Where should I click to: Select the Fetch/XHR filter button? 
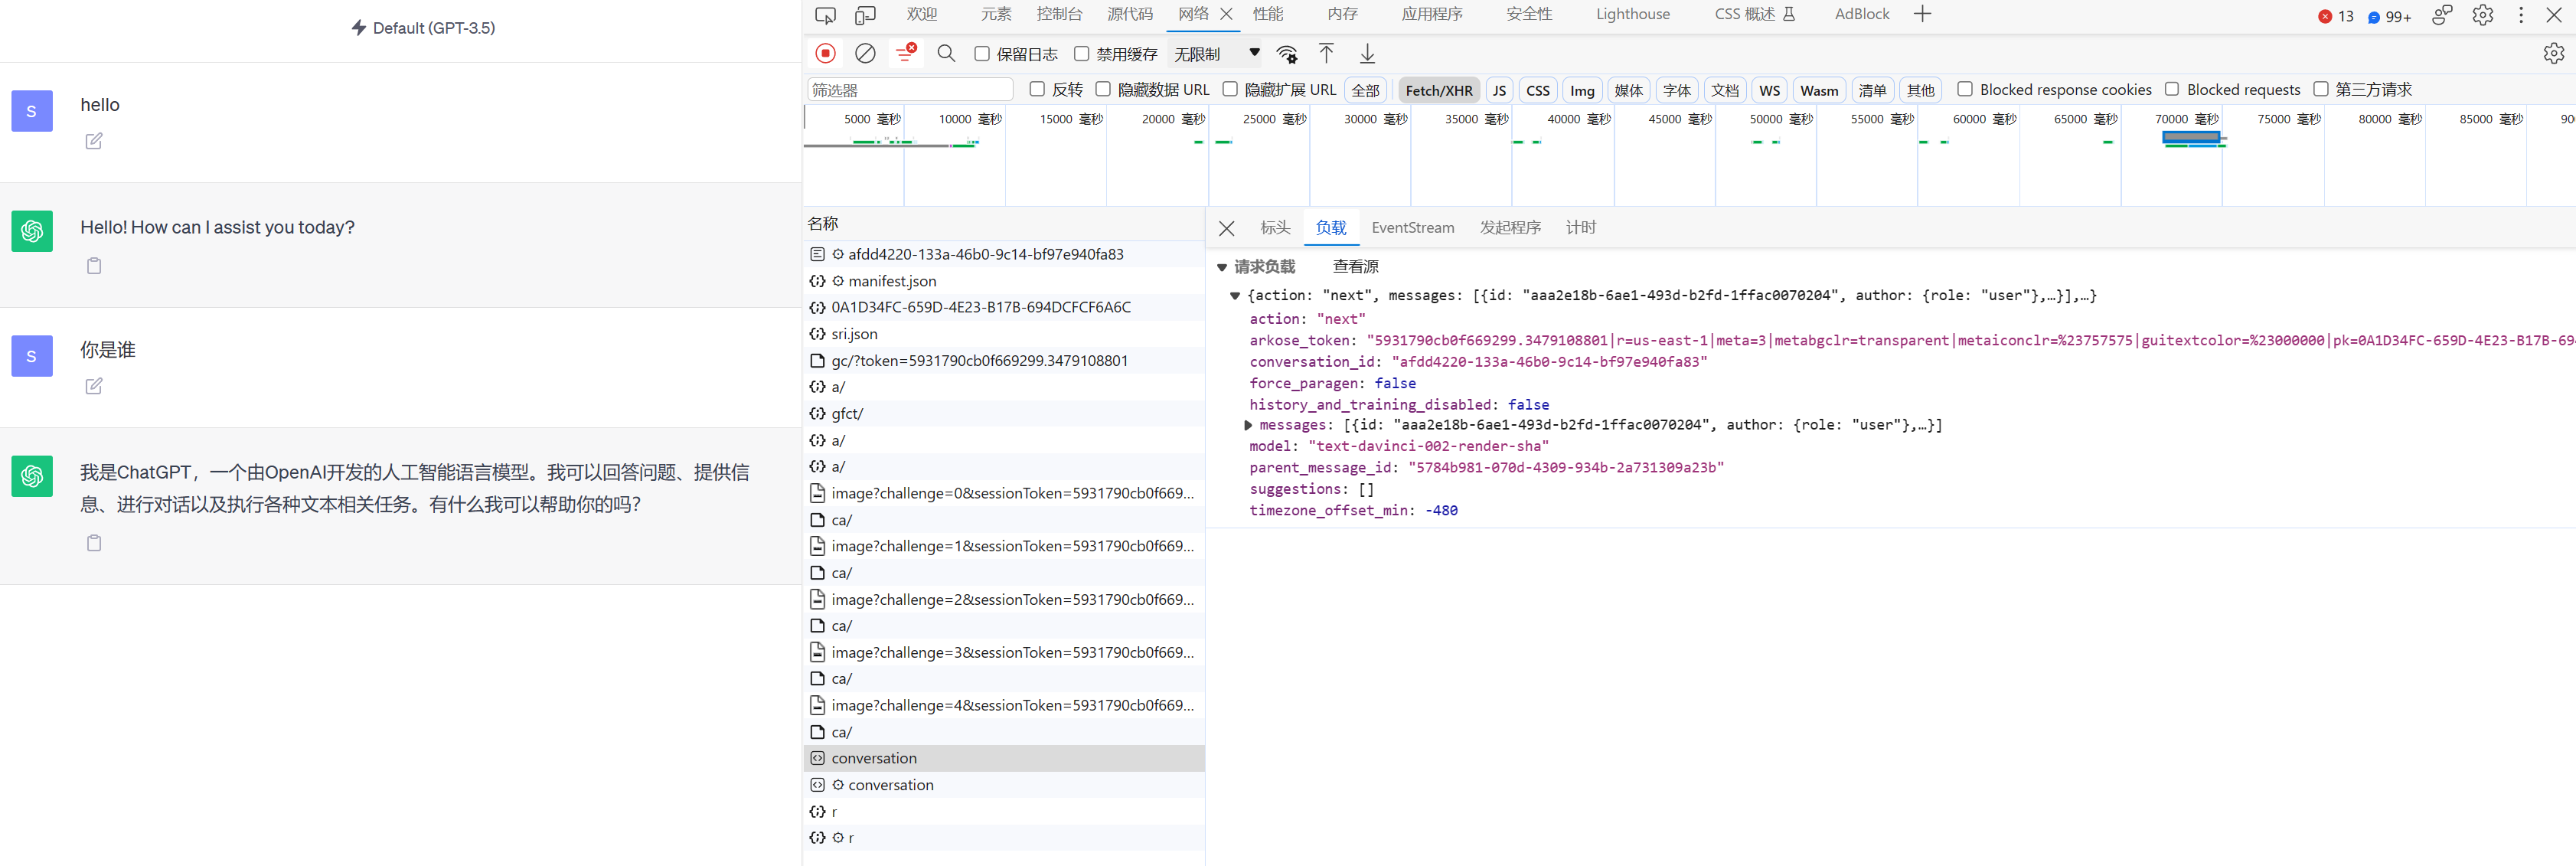click(1438, 89)
